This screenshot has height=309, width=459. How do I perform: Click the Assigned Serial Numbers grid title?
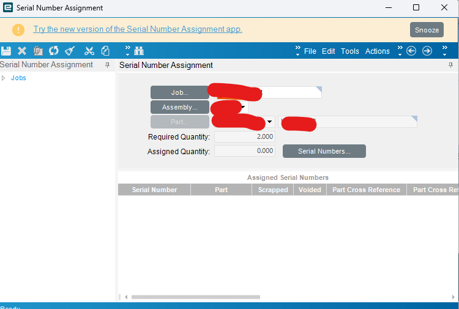tap(288, 177)
